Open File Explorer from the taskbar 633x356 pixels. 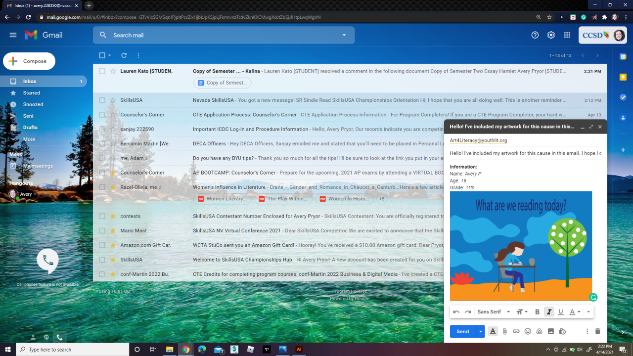pyautogui.click(x=170, y=349)
